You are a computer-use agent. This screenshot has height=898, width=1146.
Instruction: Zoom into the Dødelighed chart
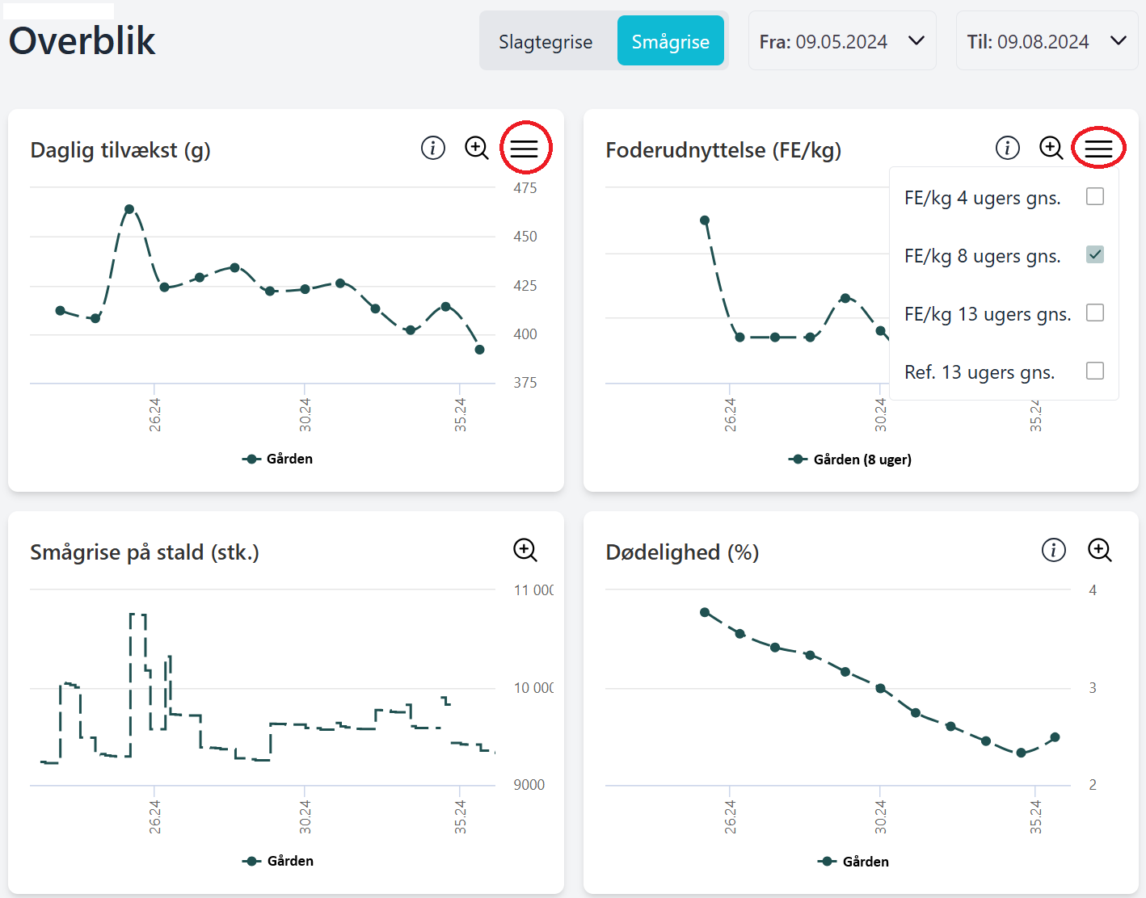click(1099, 550)
